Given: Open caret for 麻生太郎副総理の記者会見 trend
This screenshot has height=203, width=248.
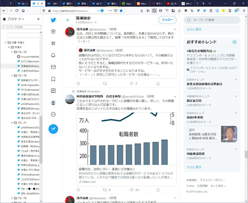Looking at the screenshot, I should 236,80.
